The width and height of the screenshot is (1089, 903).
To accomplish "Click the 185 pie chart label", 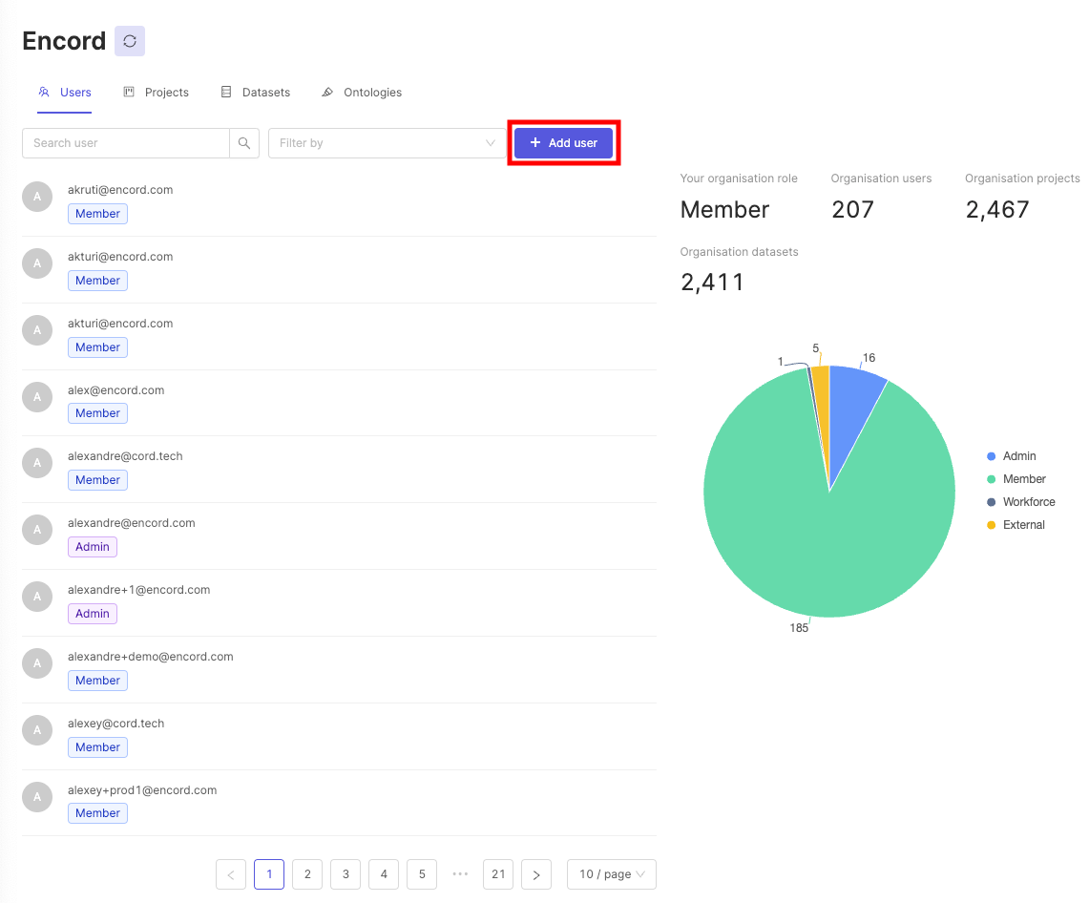I will click(799, 628).
